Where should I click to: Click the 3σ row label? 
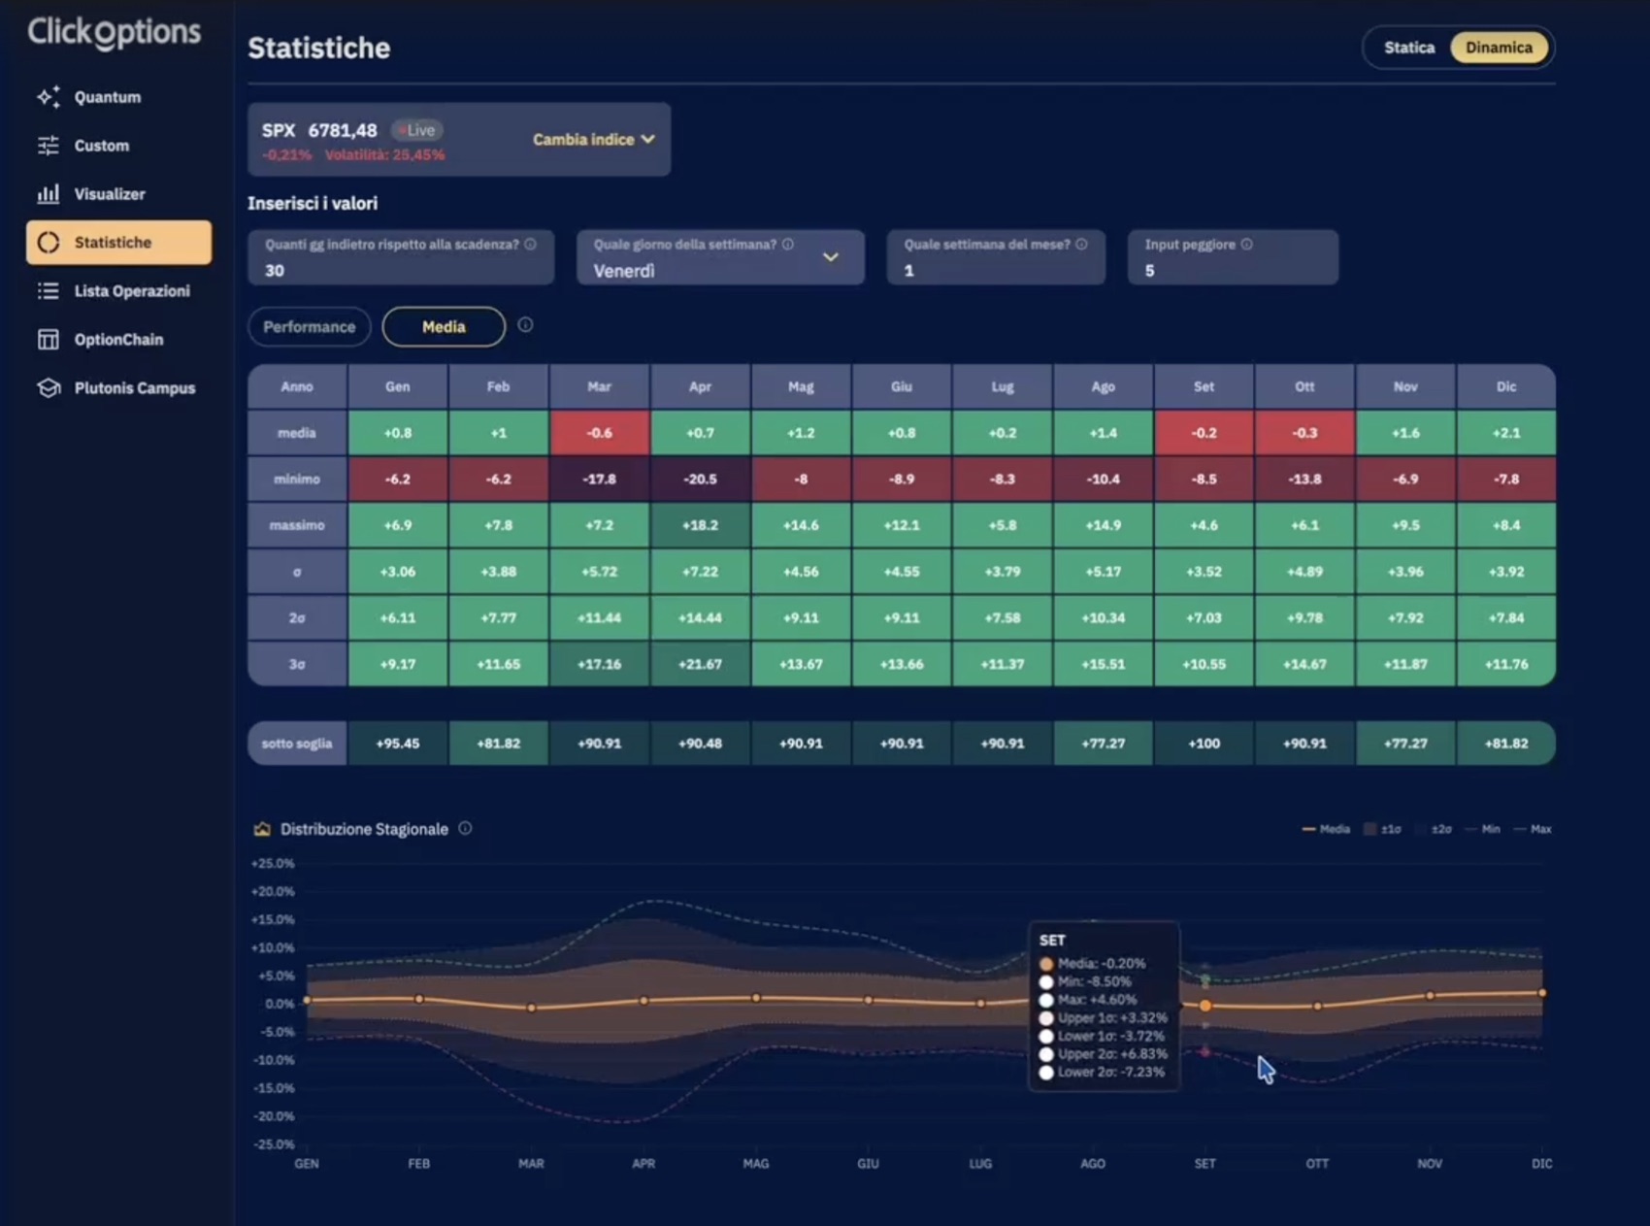pyautogui.click(x=297, y=664)
